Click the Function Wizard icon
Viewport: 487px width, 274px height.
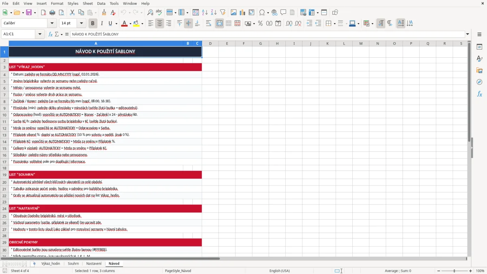point(51,34)
